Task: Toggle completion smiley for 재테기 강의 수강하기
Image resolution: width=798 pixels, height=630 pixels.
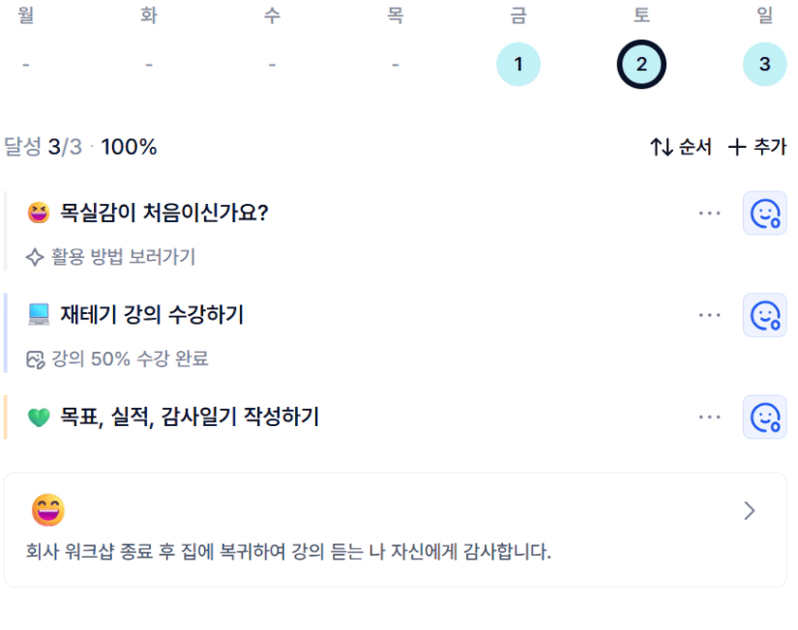Action: click(764, 315)
